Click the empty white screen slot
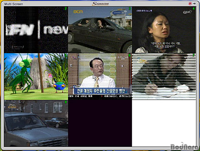The image size is (200, 151). (164, 123)
